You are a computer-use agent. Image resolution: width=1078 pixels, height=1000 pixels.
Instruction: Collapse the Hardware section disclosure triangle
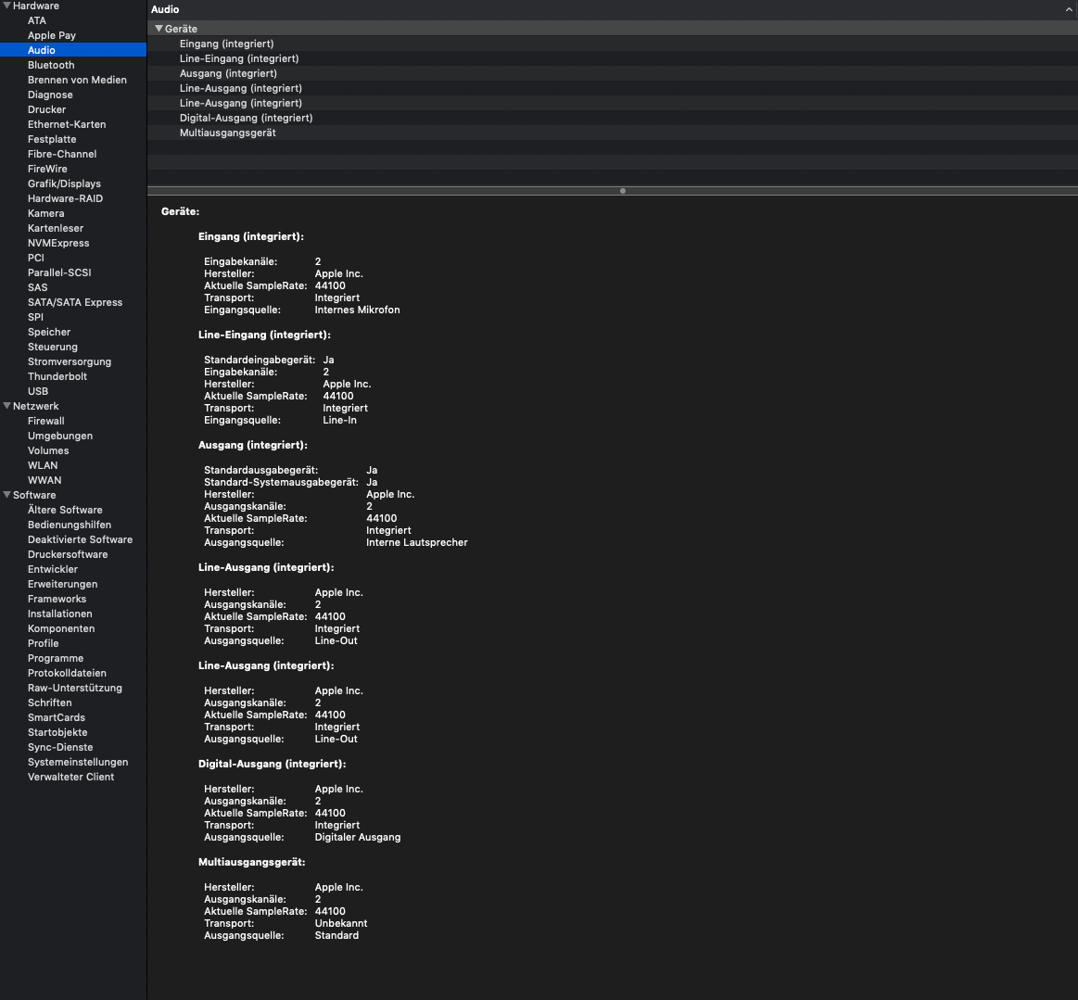6,6
